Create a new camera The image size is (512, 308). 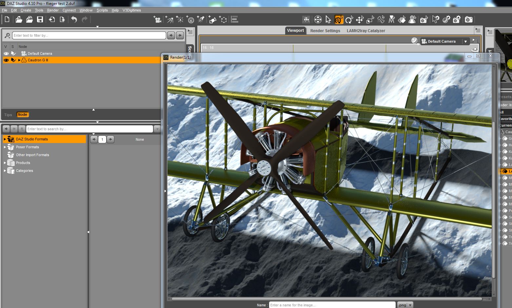tap(158, 20)
